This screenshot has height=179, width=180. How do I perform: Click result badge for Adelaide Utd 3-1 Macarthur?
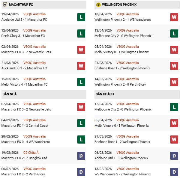click(x=81, y=17)
